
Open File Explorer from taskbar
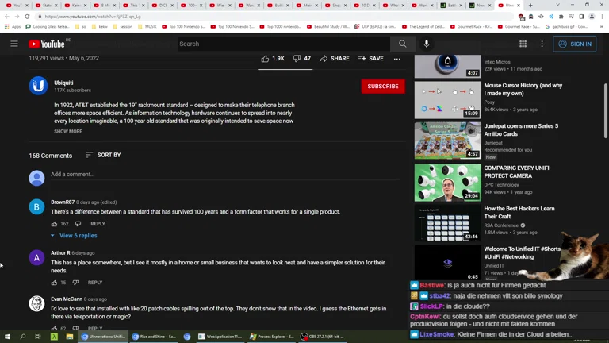[70, 337]
